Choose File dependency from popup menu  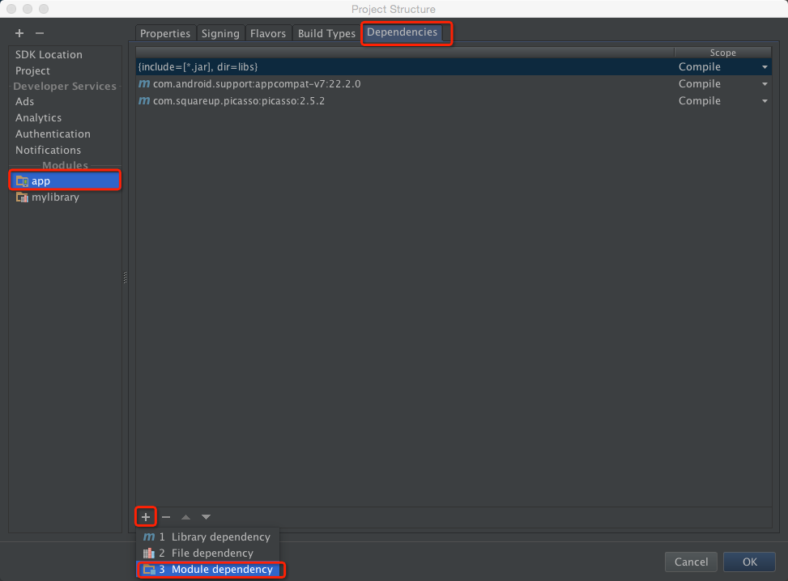pos(207,553)
